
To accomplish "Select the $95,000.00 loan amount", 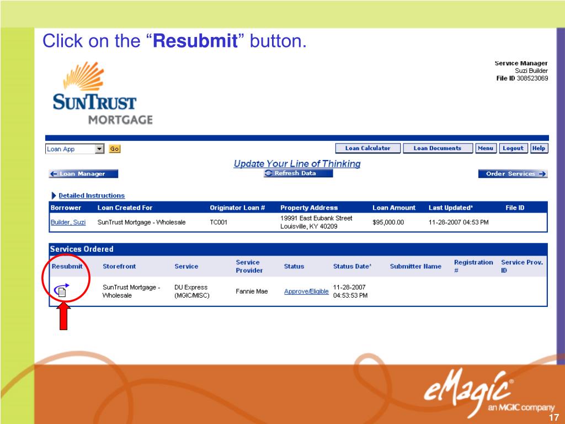I will tap(388, 222).
